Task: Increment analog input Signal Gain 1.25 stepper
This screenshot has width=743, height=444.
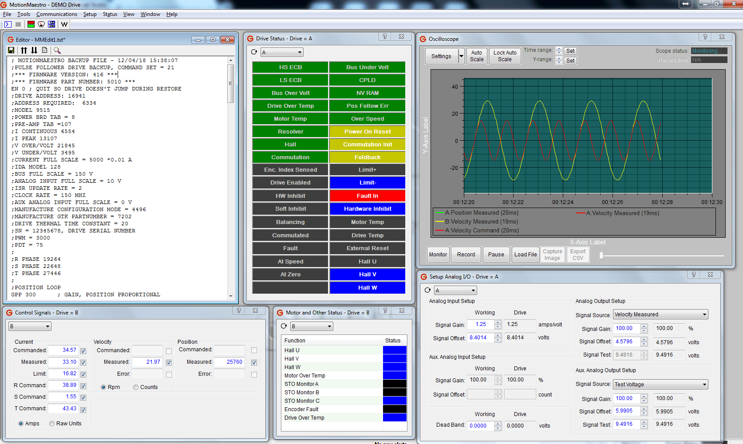Action: point(498,322)
